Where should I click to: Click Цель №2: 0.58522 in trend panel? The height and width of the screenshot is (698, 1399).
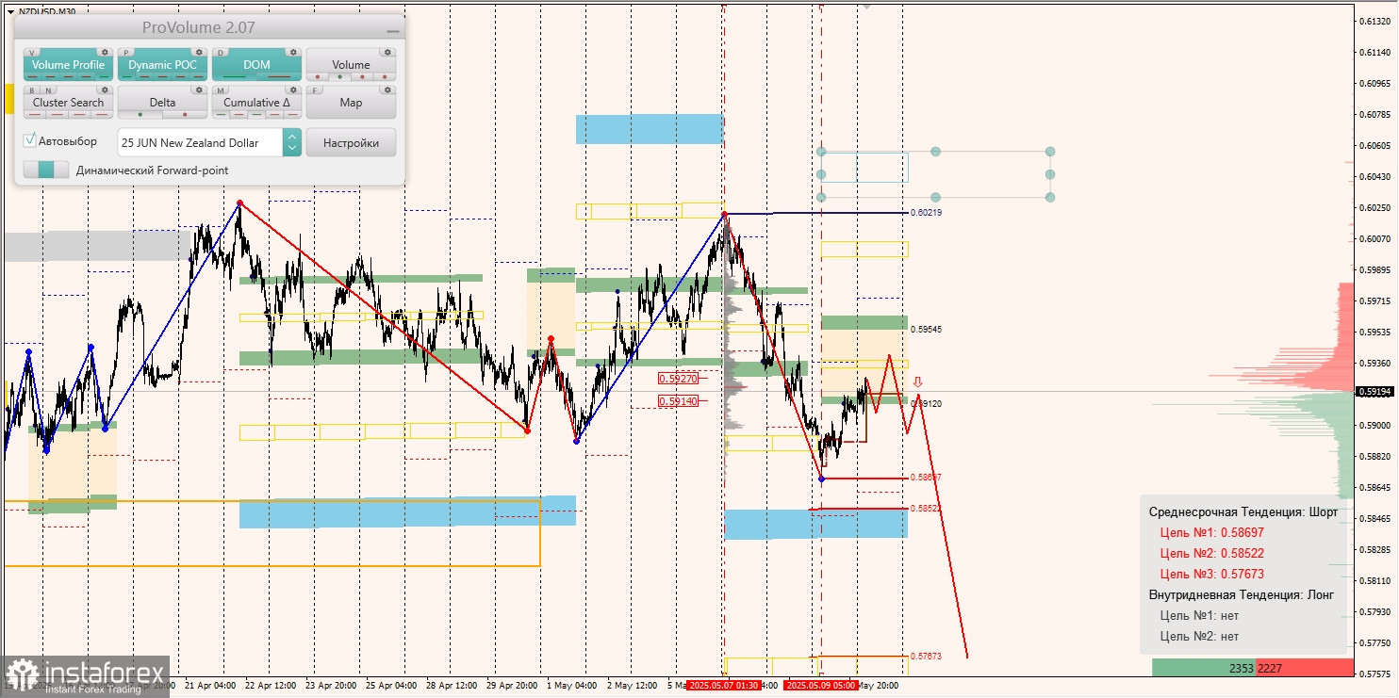[x=1211, y=553]
